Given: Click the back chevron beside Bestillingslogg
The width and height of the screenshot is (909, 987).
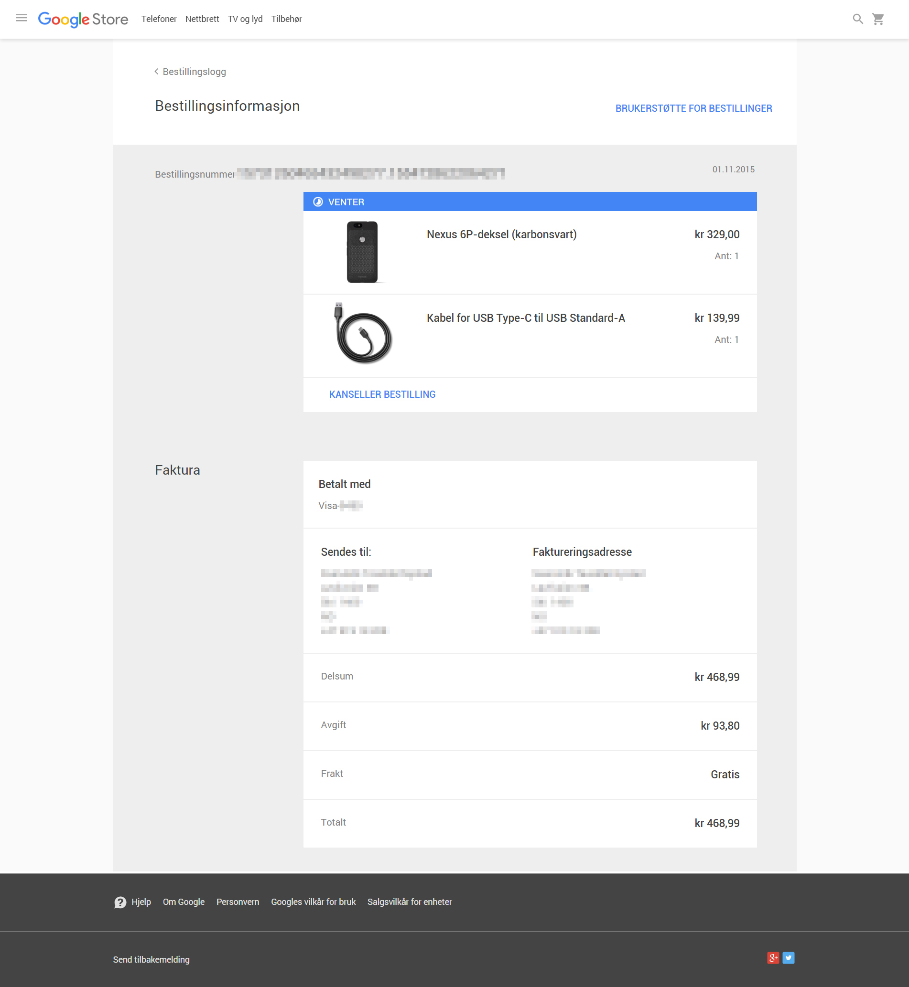Looking at the screenshot, I should pyautogui.click(x=156, y=71).
